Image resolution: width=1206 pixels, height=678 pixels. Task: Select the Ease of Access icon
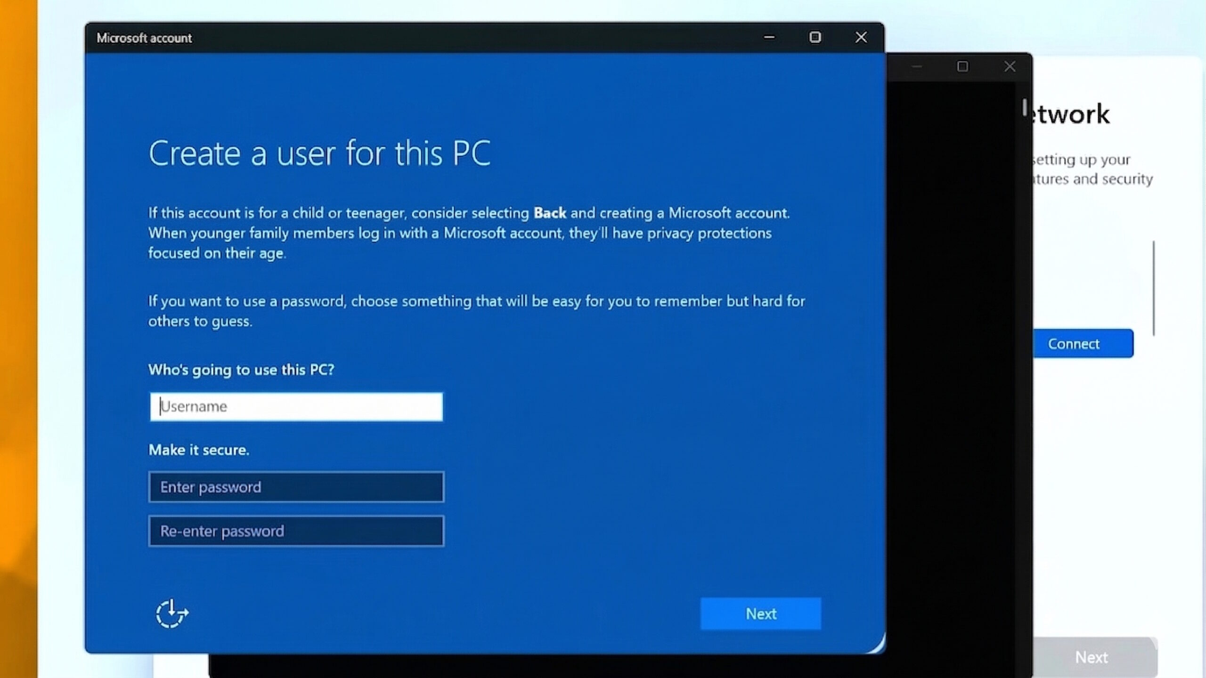(171, 614)
